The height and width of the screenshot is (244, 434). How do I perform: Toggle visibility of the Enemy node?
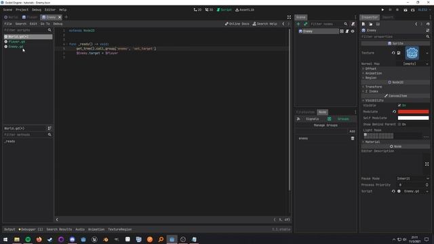[353, 31]
